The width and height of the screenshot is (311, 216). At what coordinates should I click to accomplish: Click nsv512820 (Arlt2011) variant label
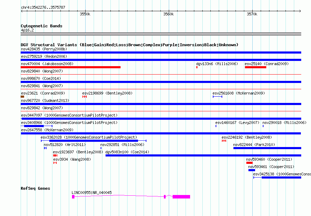(x=65, y=145)
